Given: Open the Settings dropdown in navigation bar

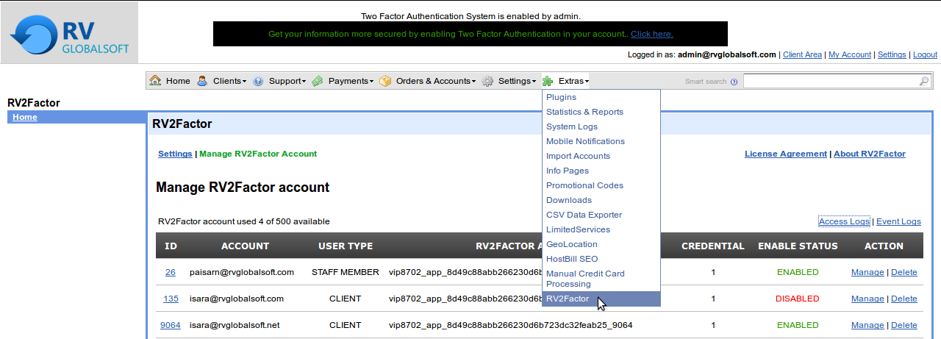Looking at the screenshot, I should click(x=516, y=81).
